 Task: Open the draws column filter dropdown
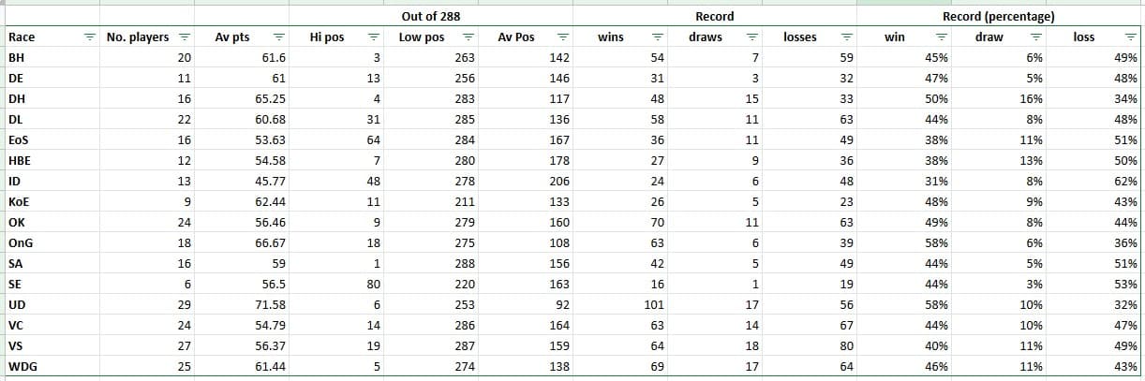coord(751,37)
